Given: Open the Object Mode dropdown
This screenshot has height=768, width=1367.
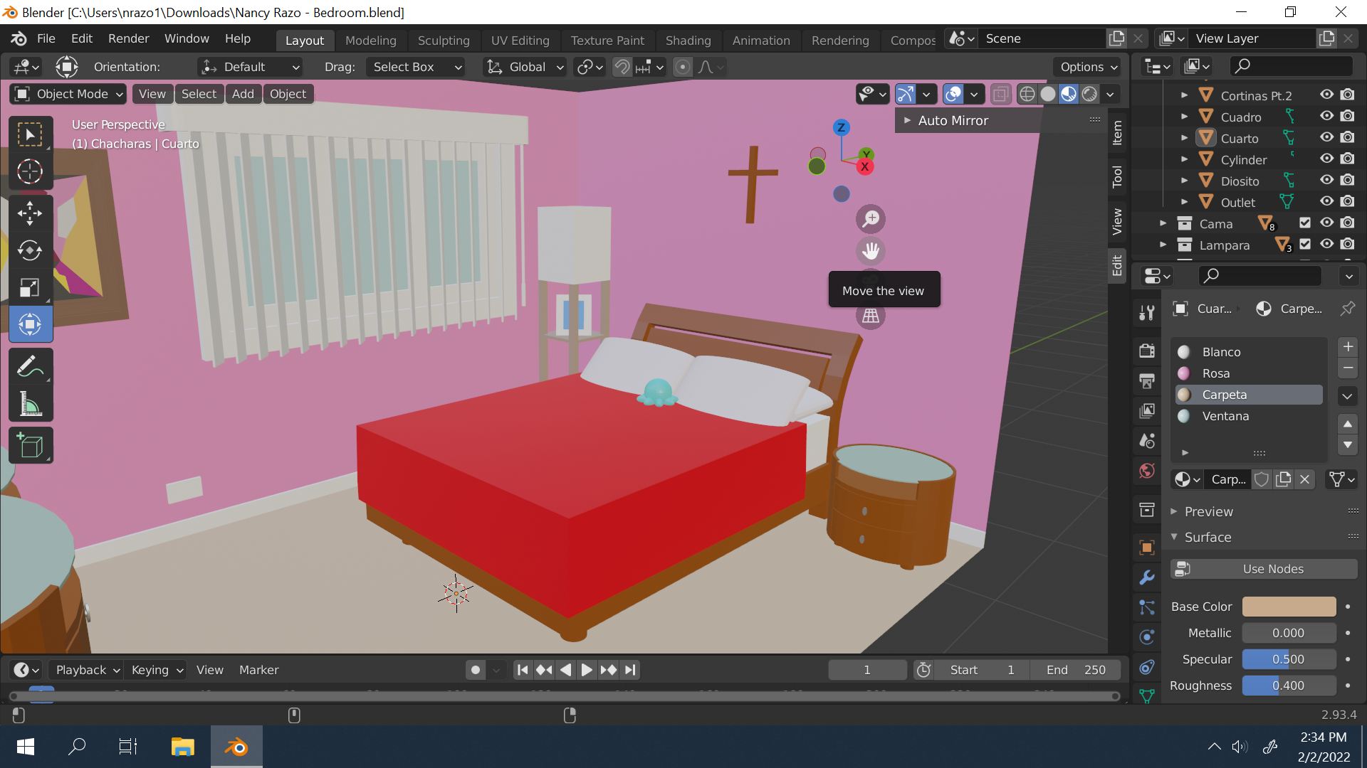Looking at the screenshot, I should (x=69, y=94).
